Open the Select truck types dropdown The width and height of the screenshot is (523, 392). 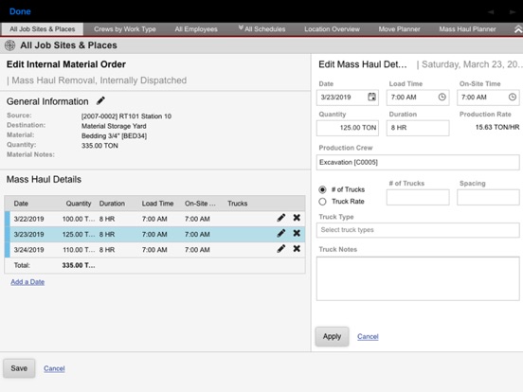coord(418,230)
